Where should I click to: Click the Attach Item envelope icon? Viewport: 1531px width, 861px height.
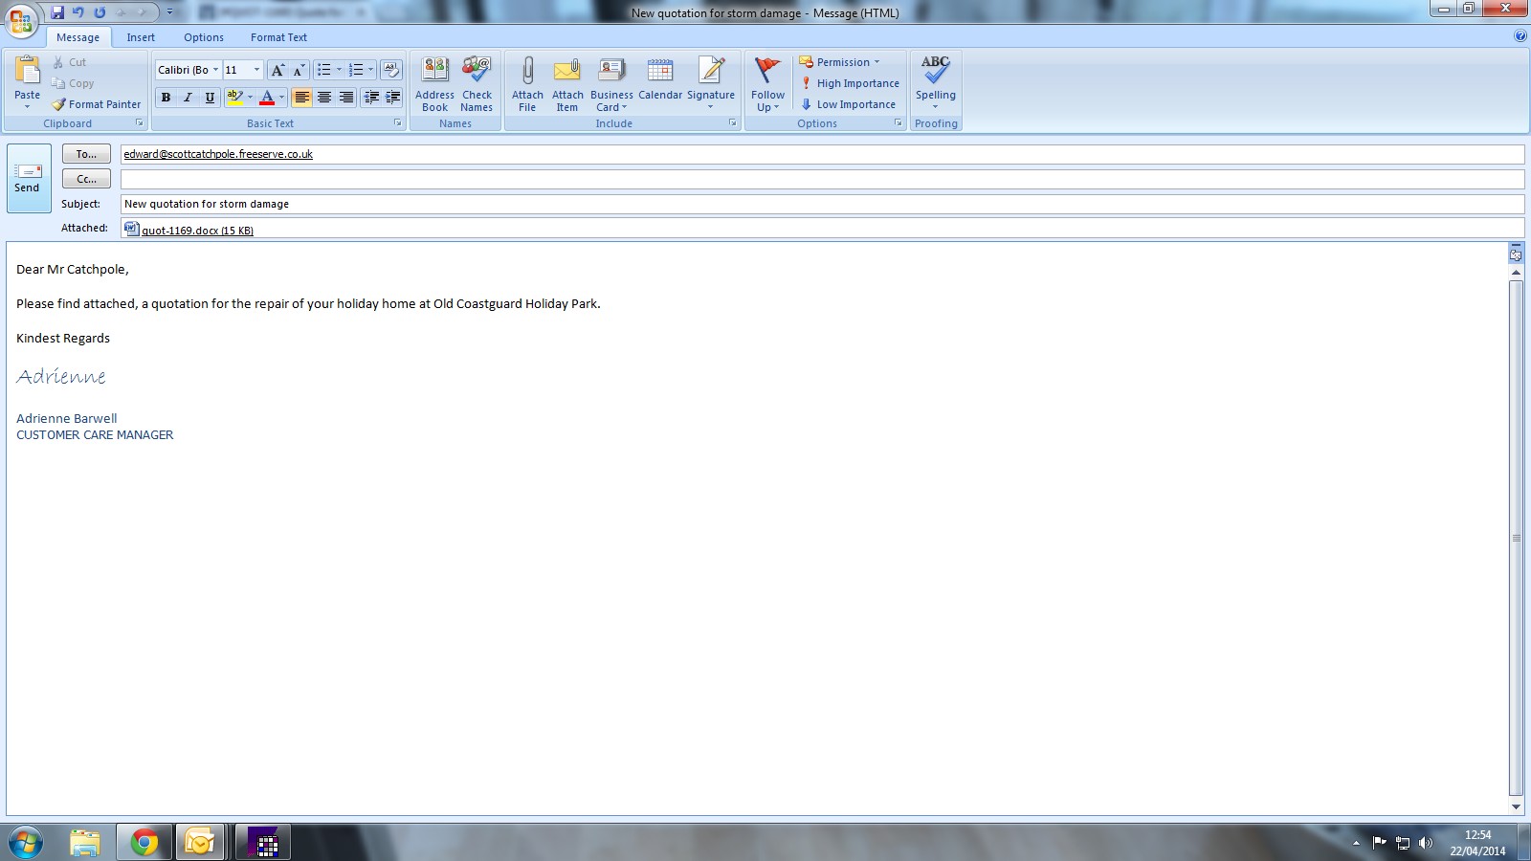pyautogui.click(x=567, y=72)
